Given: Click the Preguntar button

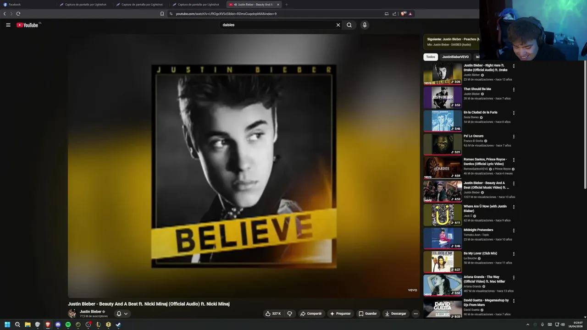Looking at the screenshot, I should coord(340,313).
